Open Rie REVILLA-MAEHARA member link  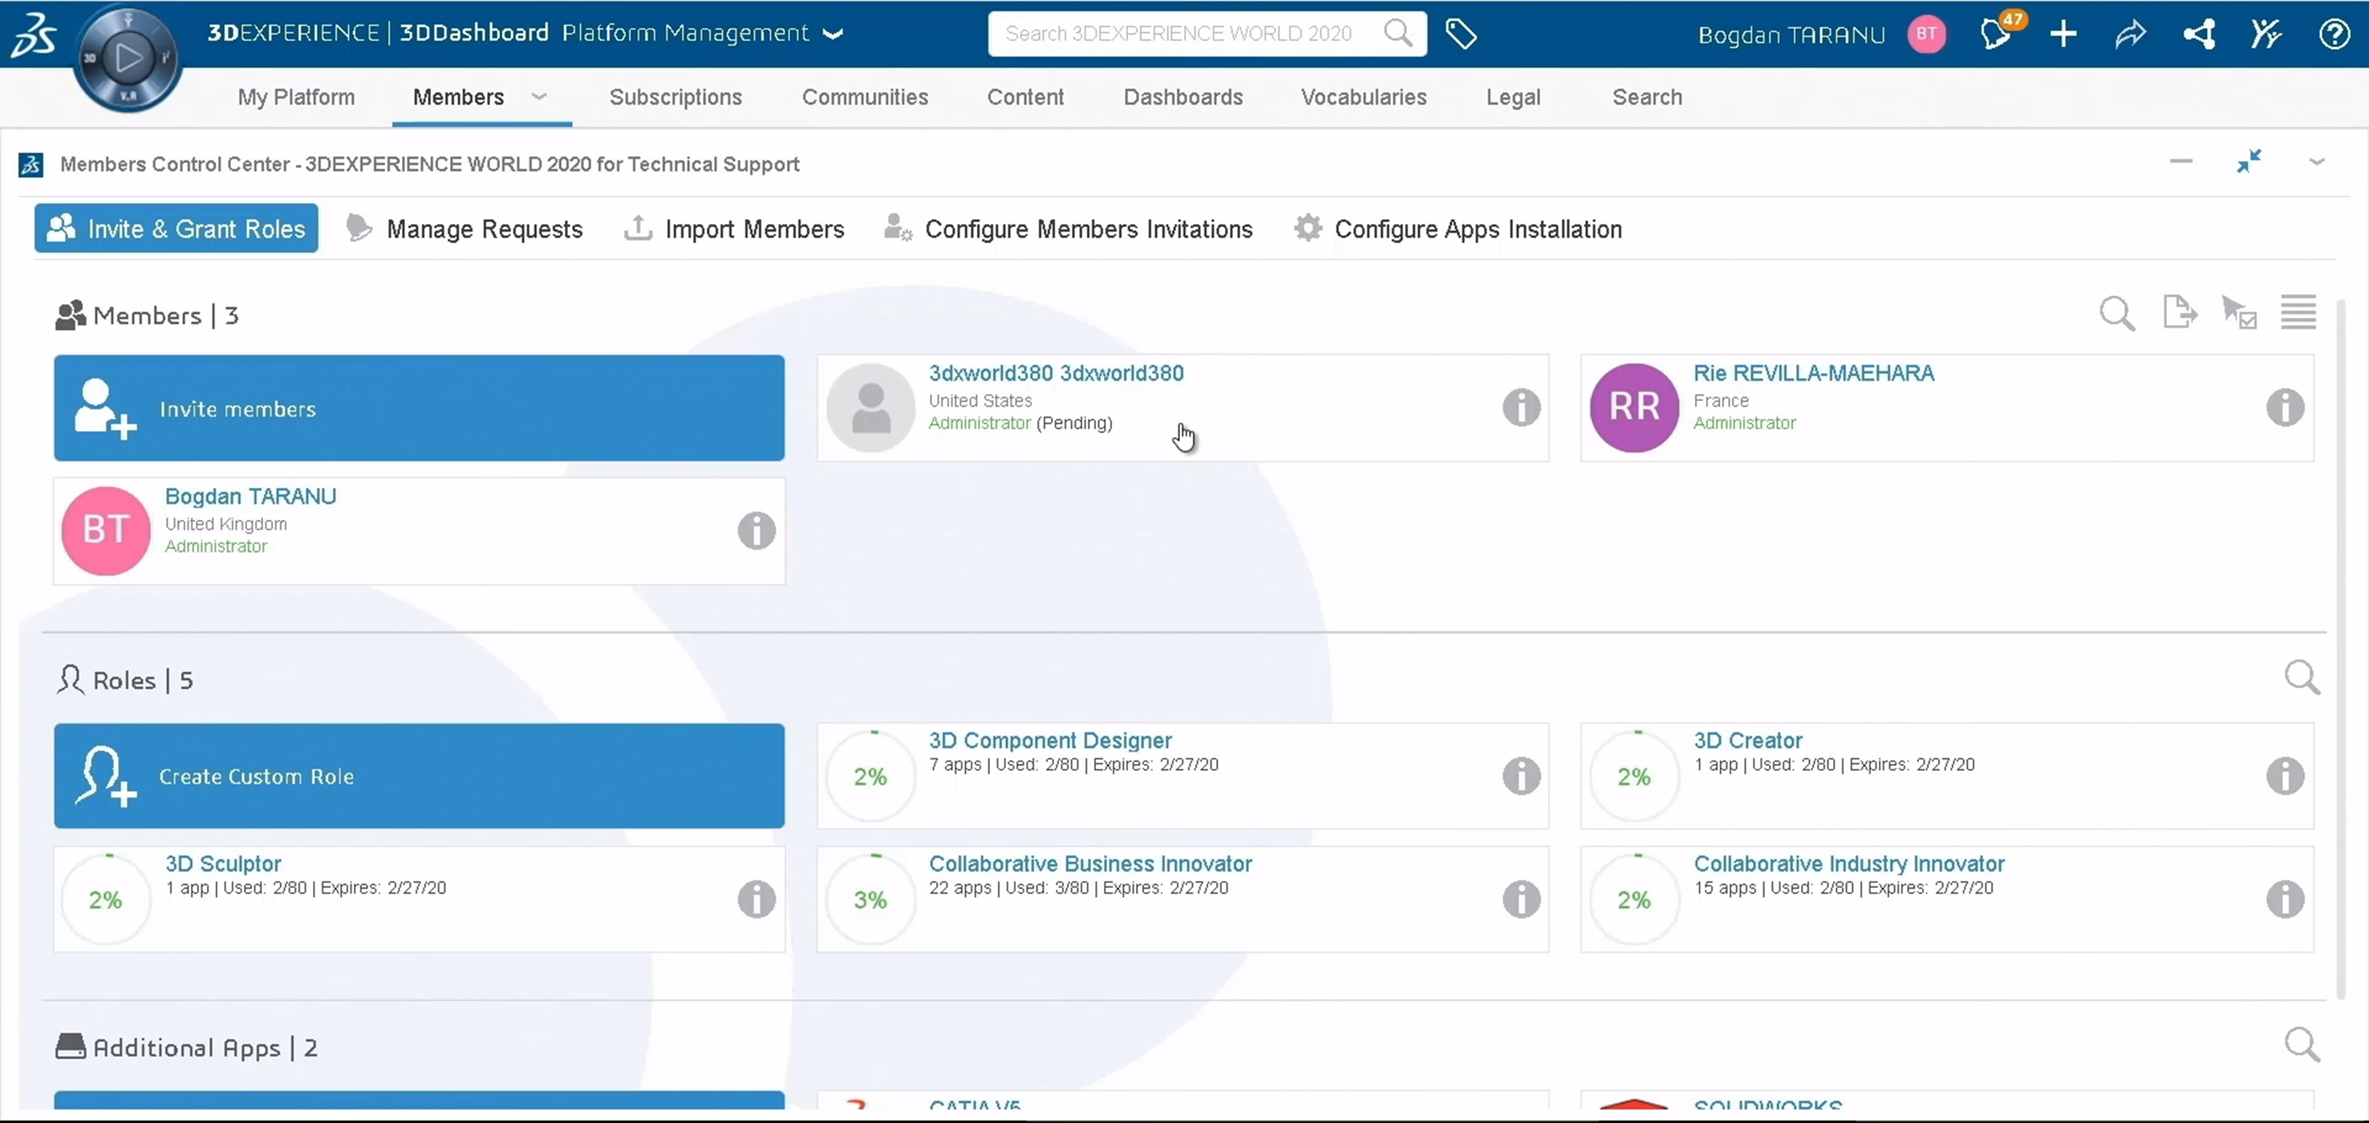coord(1814,372)
